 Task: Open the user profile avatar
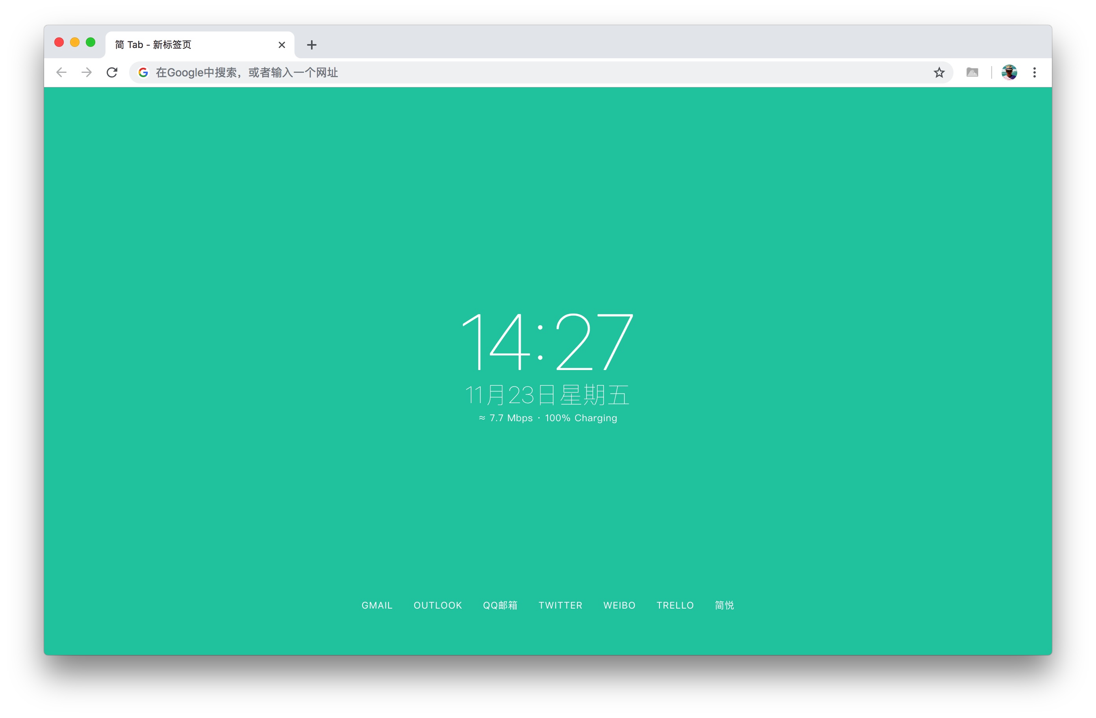tap(1009, 72)
